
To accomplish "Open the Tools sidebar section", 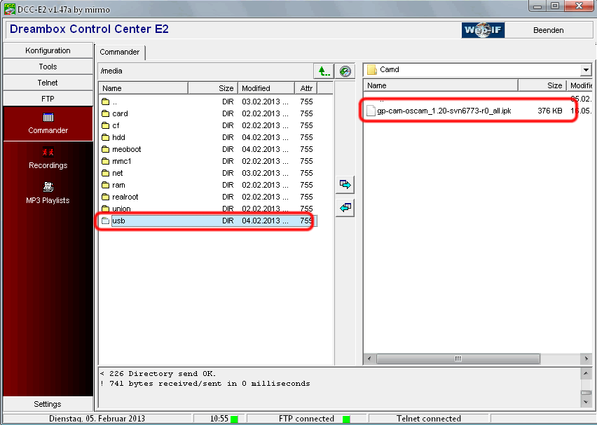I will [48, 67].
